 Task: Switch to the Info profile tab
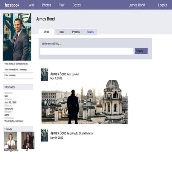62,32
